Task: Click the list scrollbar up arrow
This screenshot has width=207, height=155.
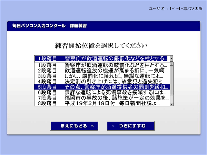Action: click(171, 64)
